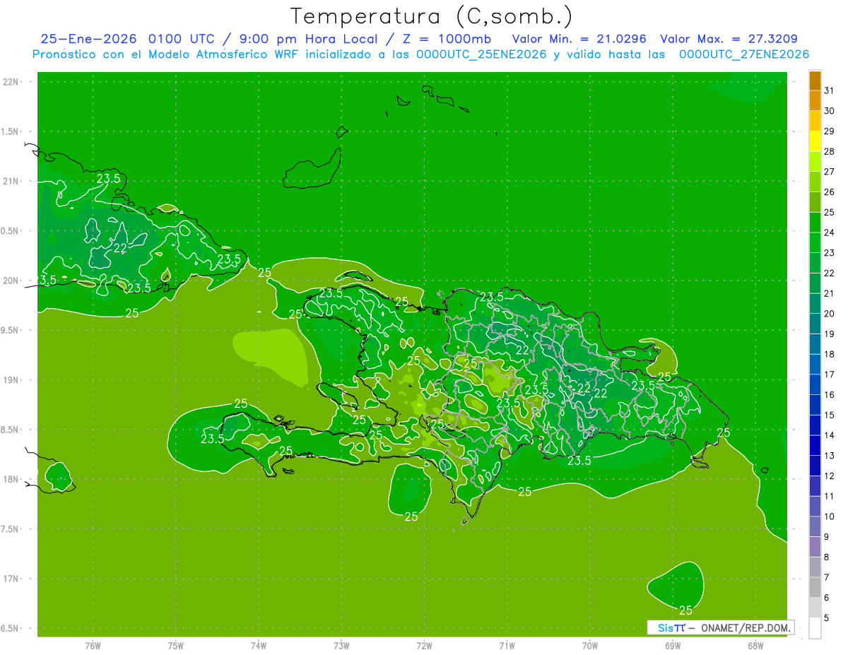Click the "69W" longitude axis label
This screenshot has height=655, width=848.
click(673, 645)
